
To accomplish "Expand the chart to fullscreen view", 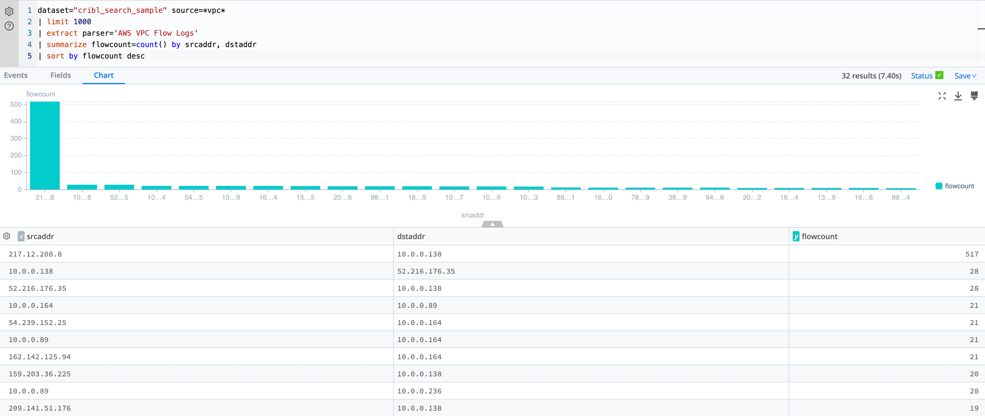I will pos(942,96).
